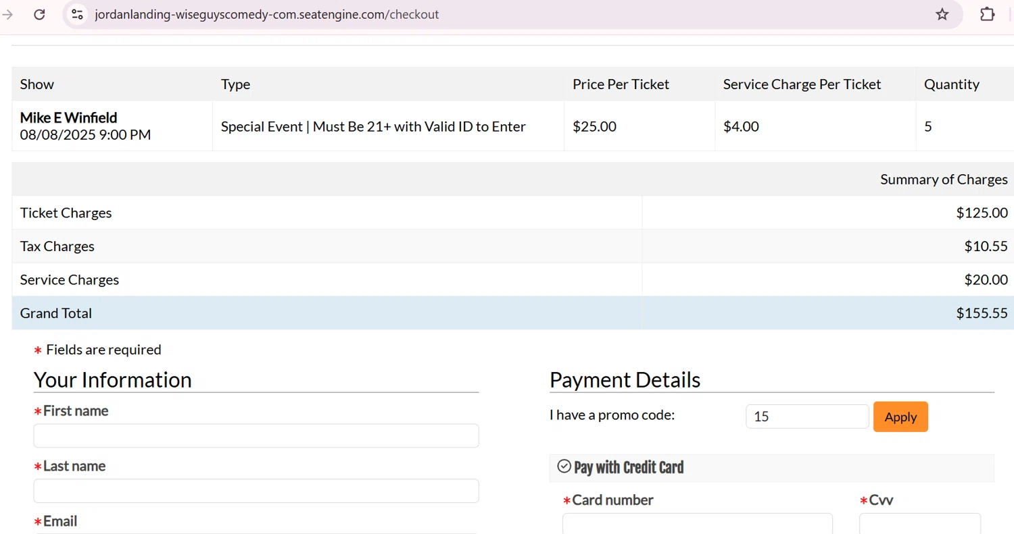Image resolution: width=1014 pixels, height=534 pixels.
Task: Focus the Cvv input field
Action: (x=920, y=524)
